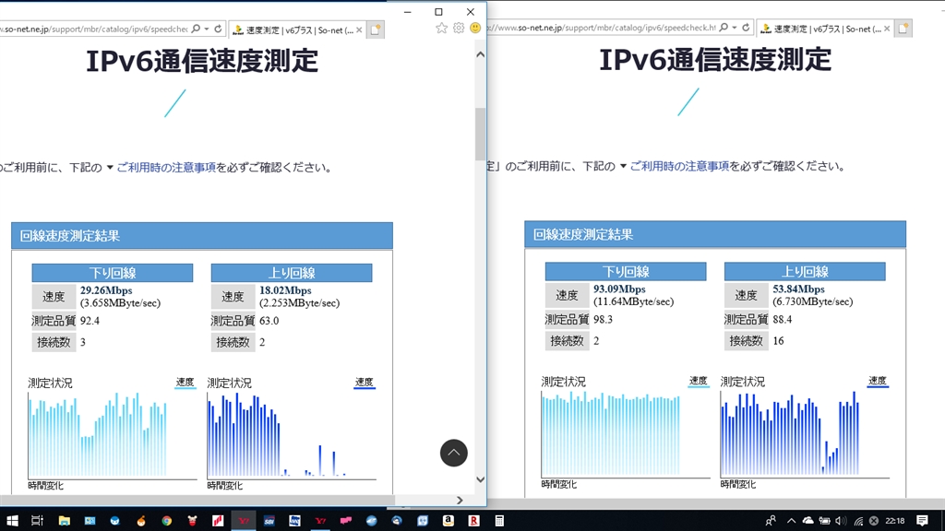Click the right window URL address field

(602, 28)
